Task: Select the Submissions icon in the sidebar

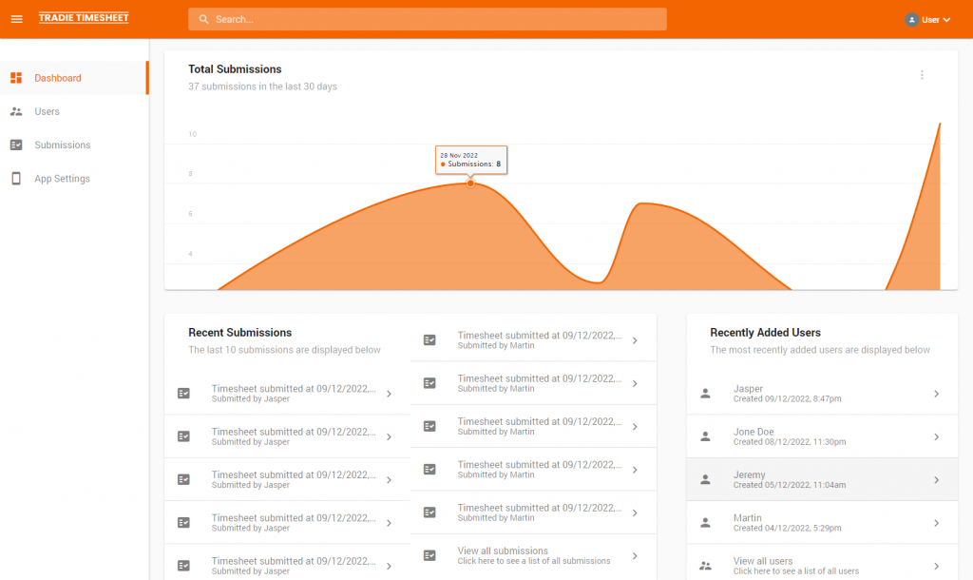Action: coord(16,145)
